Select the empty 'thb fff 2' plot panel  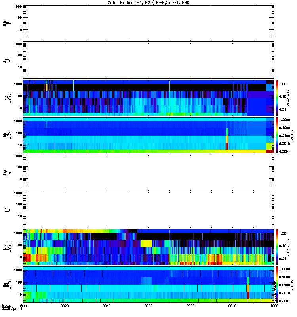tap(148, 61)
